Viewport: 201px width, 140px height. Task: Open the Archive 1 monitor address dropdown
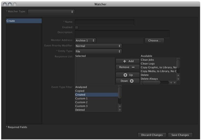(85, 41)
